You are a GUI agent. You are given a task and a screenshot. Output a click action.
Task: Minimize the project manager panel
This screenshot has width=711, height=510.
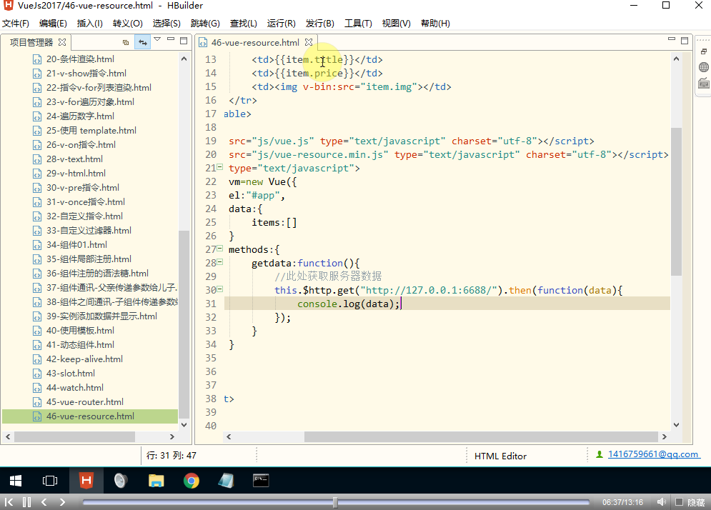[171, 39]
